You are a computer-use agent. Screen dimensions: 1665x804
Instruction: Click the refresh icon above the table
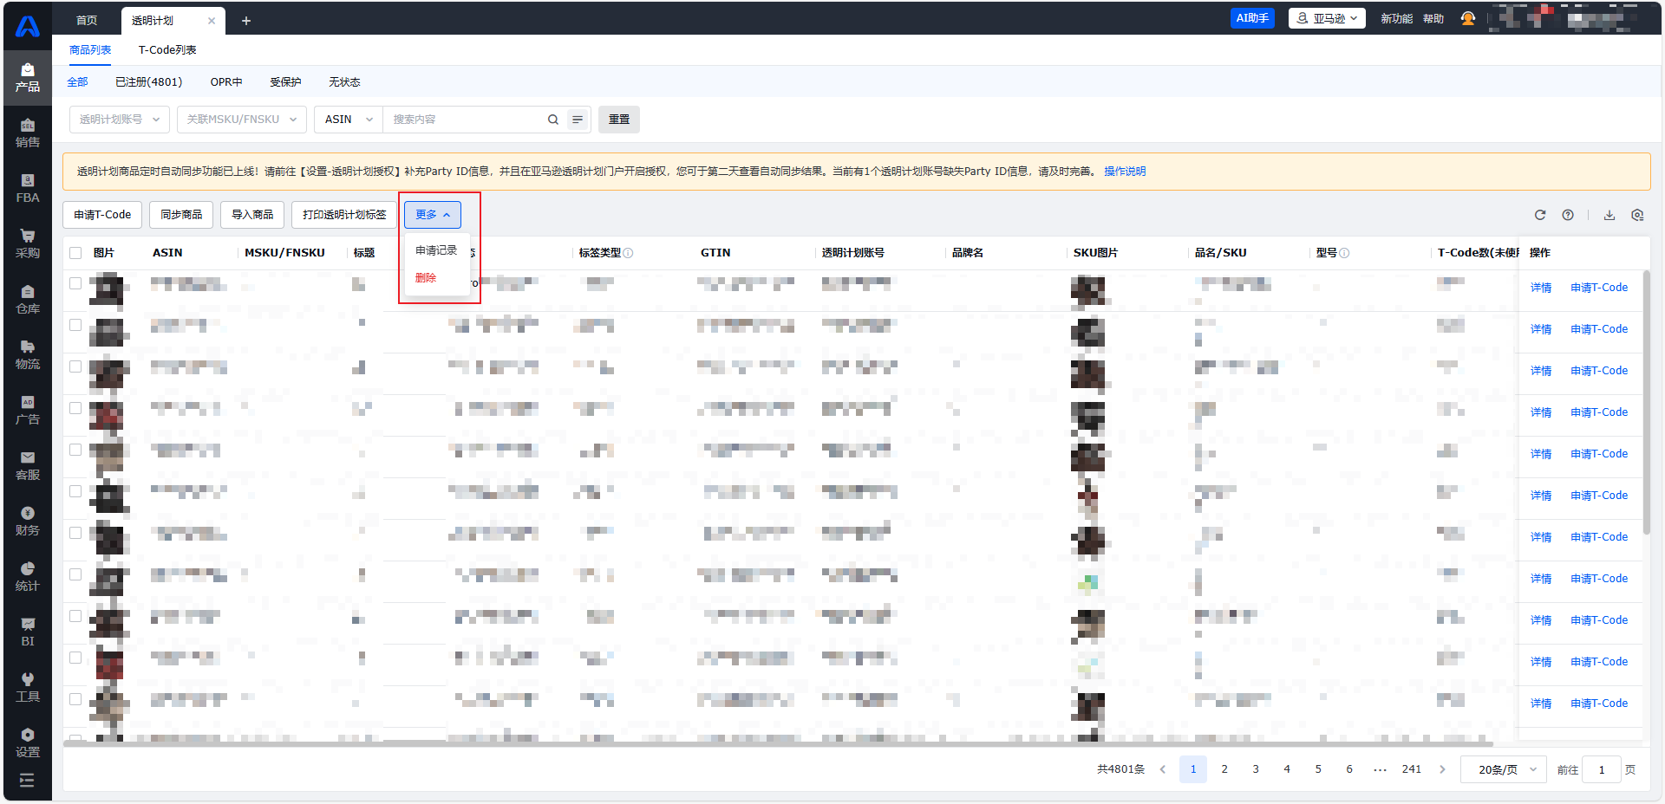(x=1540, y=215)
